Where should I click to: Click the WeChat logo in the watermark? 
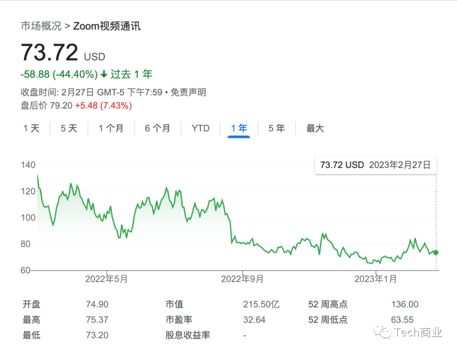point(385,332)
